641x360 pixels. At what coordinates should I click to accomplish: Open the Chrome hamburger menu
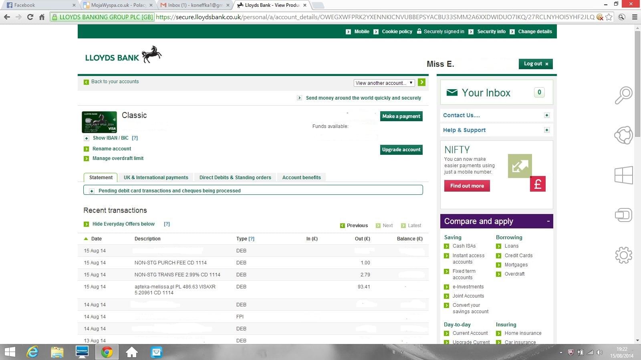[635, 17]
